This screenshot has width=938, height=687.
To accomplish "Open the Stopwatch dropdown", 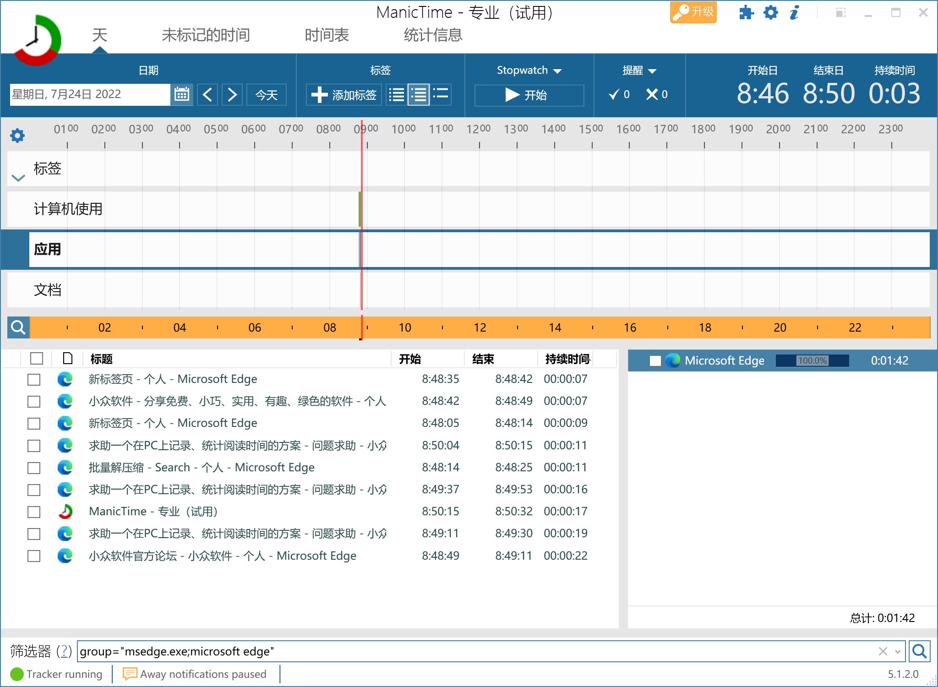I will click(x=529, y=71).
